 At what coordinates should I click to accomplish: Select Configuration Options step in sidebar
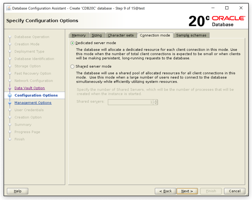point(36,95)
